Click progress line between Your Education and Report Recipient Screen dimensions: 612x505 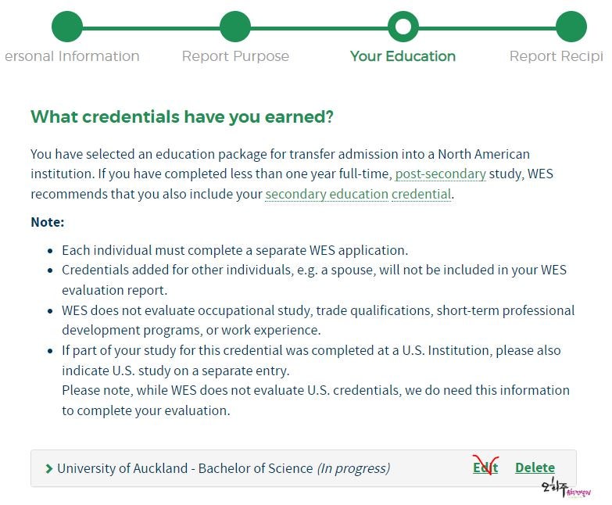click(x=486, y=27)
